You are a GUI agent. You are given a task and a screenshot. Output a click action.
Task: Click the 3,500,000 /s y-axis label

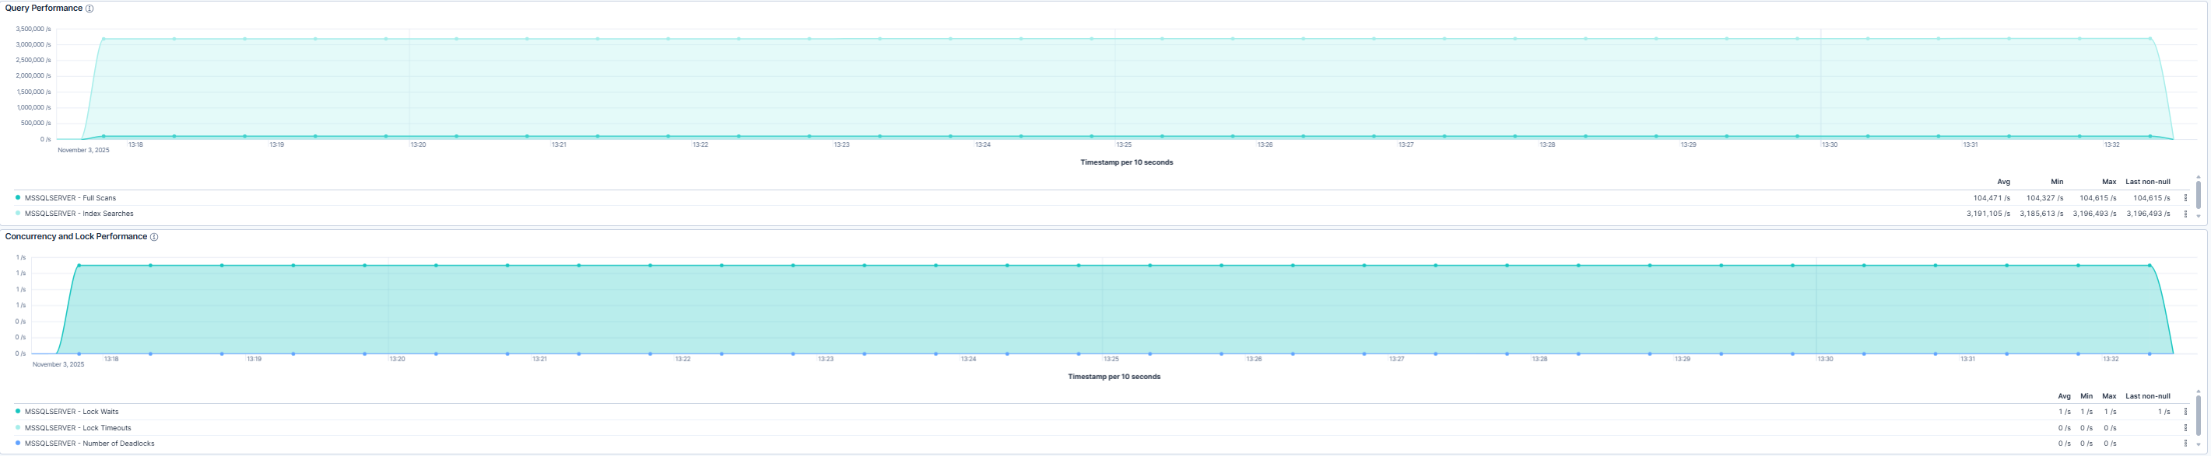tap(33, 30)
